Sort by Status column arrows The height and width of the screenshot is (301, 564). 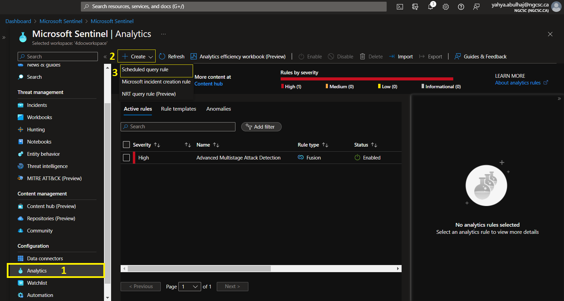click(x=374, y=145)
